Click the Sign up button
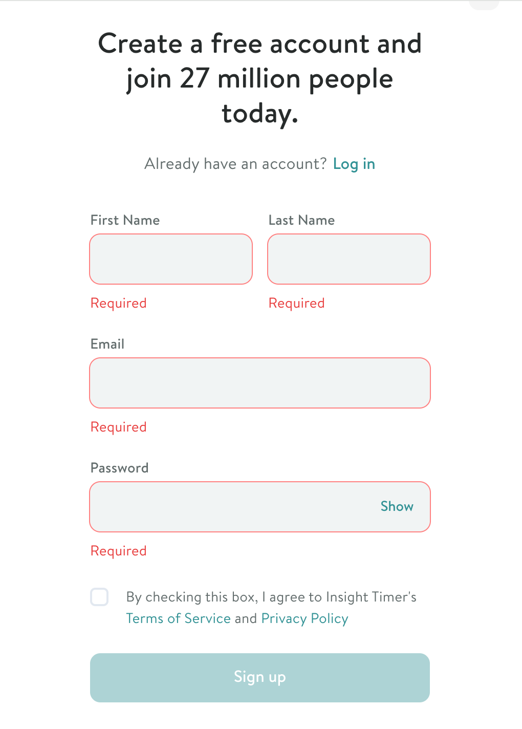 coord(259,677)
